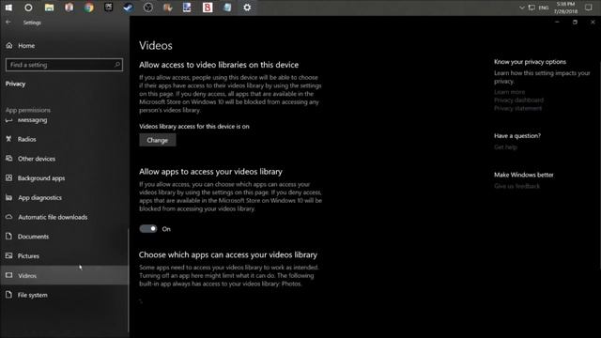The image size is (601, 338).
Task: Click the Change button
Action: point(158,140)
